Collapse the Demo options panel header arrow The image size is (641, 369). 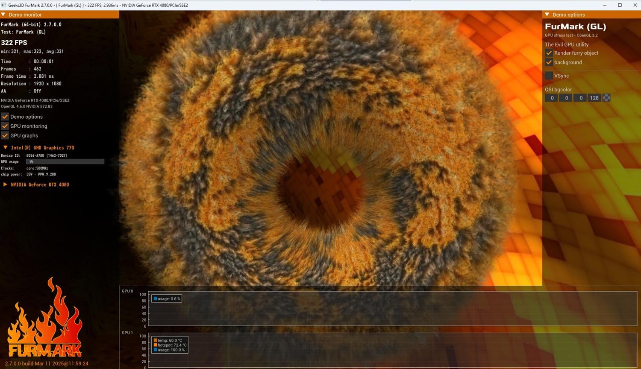coord(547,15)
